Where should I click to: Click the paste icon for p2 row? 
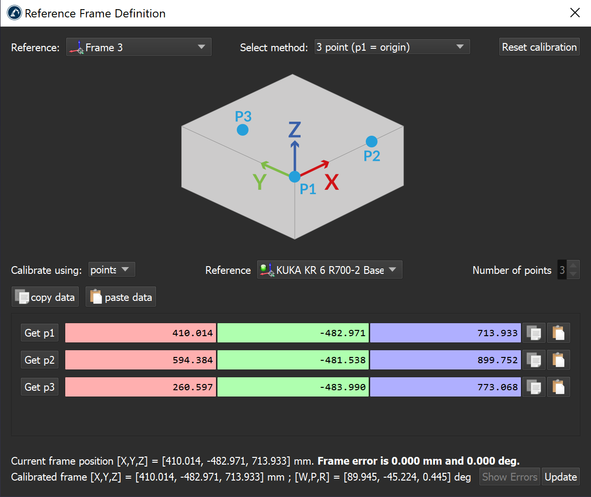click(x=558, y=360)
